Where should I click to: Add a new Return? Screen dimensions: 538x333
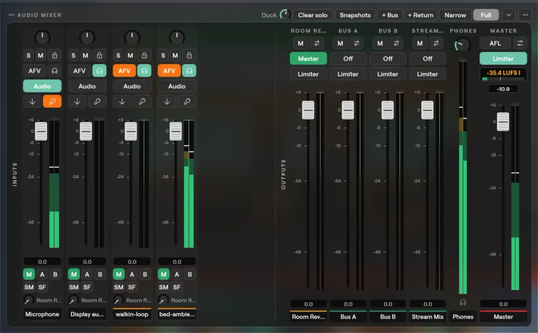[x=420, y=15]
